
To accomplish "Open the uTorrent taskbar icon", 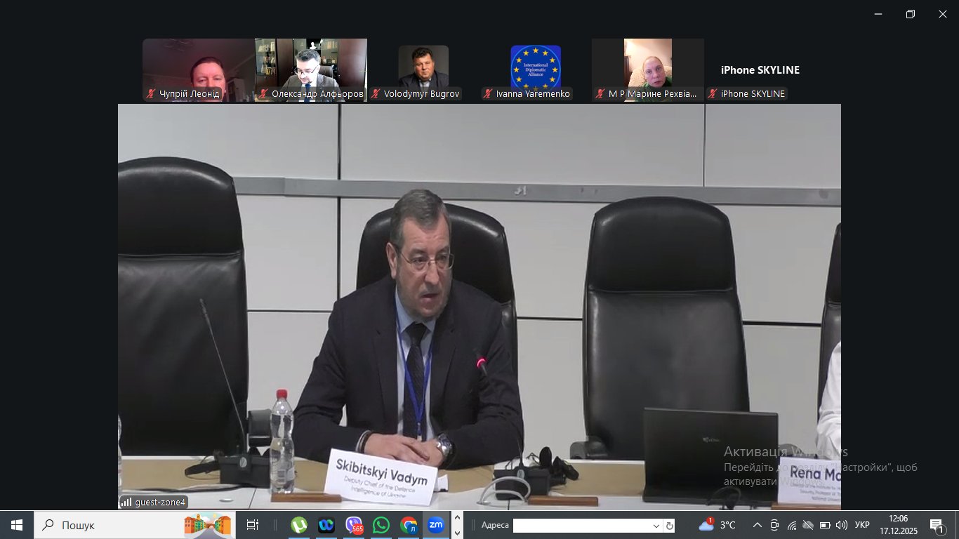I will click(299, 525).
